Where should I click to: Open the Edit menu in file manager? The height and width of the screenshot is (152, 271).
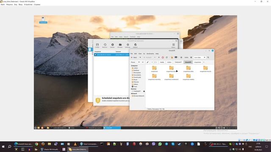pyautogui.click(x=135, y=54)
